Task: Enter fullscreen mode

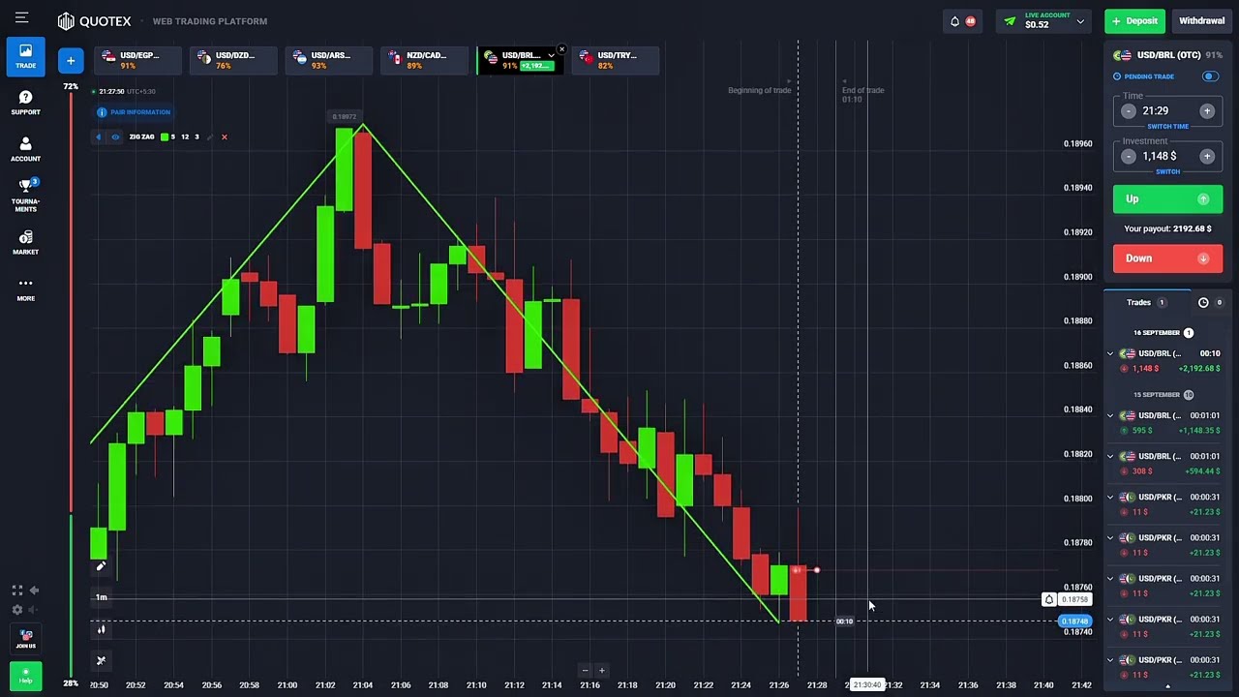Action: click(x=16, y=591)
